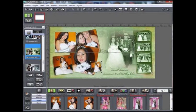
Task: Click the green photo button in bottom toolbar
Action: [52, 91]
